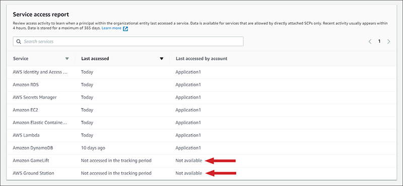Sort by the Last accessed column arrow
This screenshot has height=186, width=403.
tap(162, 59)
